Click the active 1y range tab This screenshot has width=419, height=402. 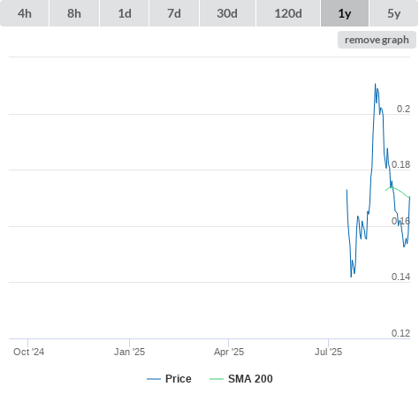[x=345, y=13]
